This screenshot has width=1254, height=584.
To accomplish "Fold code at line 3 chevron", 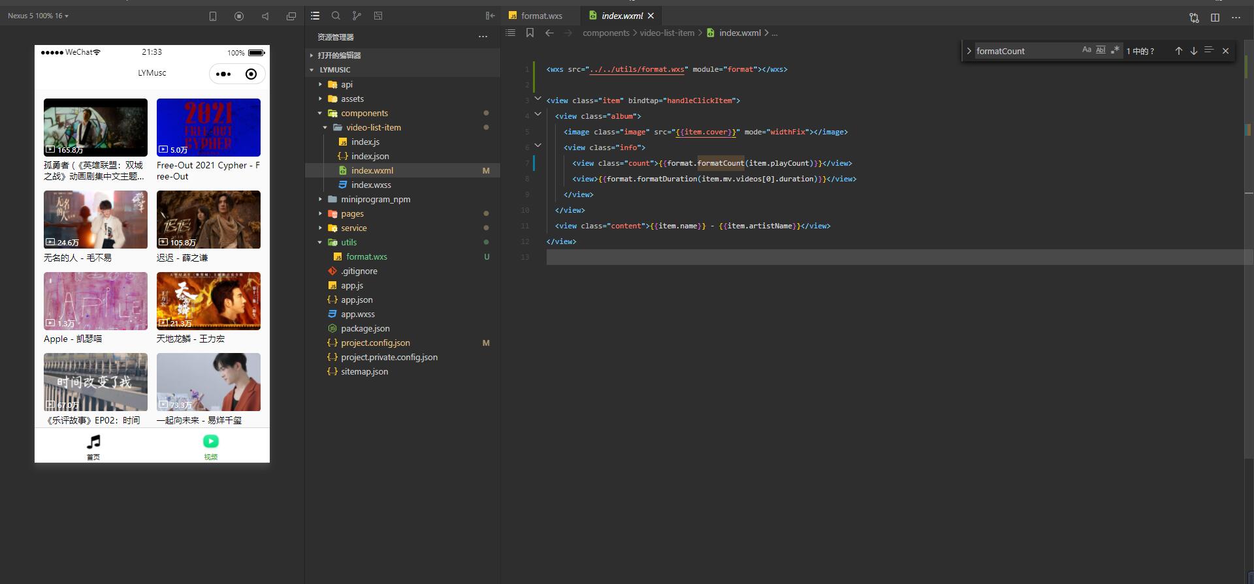I will point(538,99).
